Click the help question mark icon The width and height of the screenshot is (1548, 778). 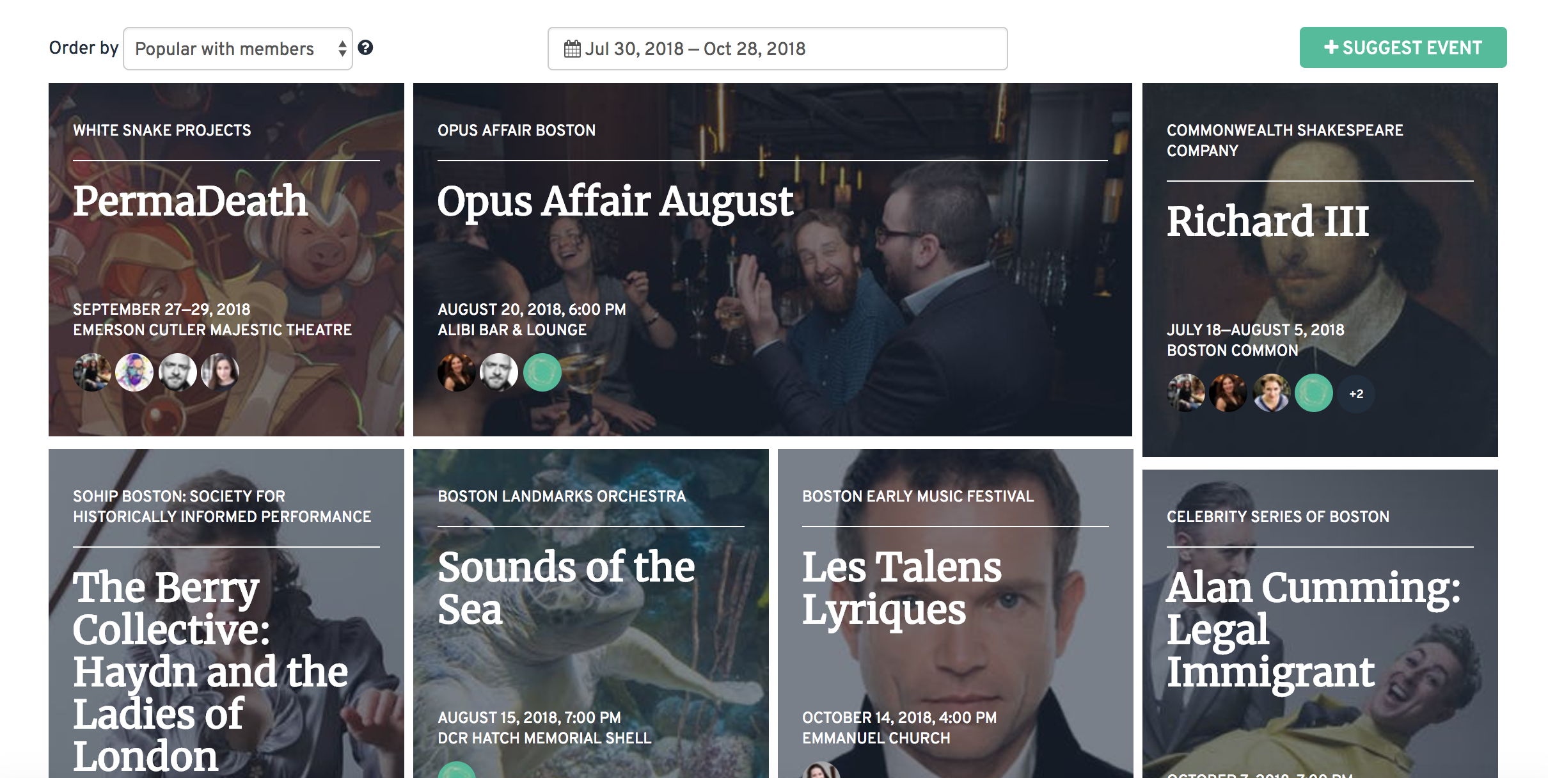(x=365, y=48)
